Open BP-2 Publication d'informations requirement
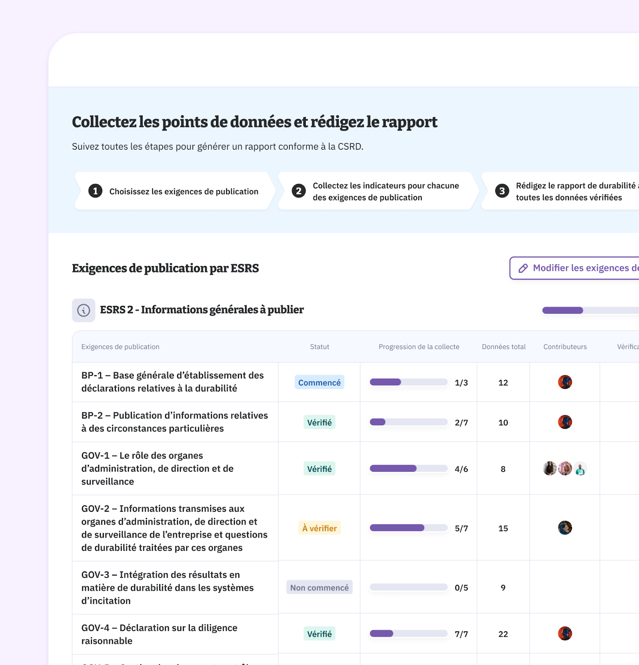 (174, 422)
